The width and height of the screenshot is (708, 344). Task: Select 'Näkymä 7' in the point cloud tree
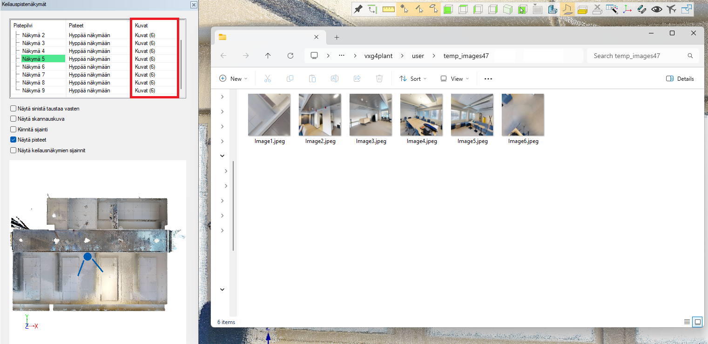(34, 75)
